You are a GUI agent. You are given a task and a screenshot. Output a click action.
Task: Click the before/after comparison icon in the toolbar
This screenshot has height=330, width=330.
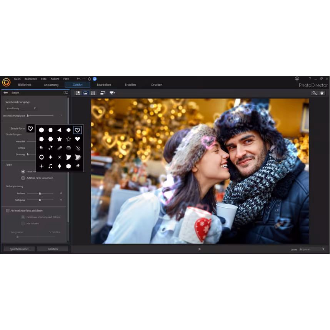pyautogui.click(x=78, y=93)
